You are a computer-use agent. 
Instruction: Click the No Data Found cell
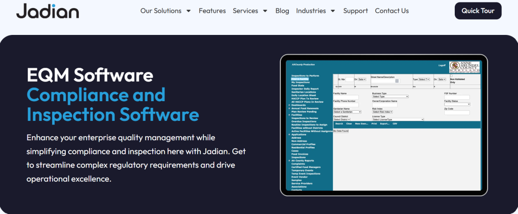click(341, 131)
